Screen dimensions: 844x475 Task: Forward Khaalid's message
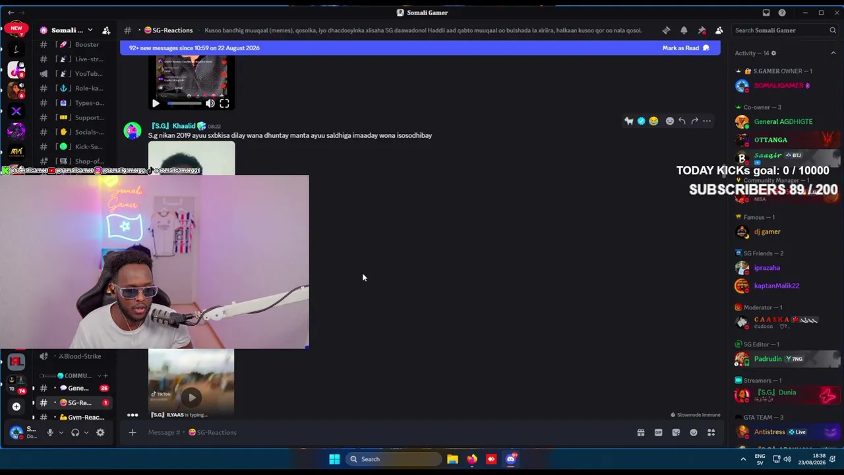coord(694,121)
